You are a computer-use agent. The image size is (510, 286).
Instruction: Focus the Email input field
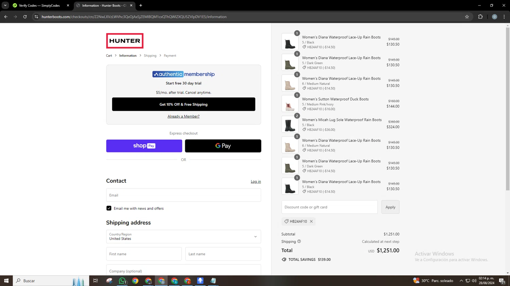184,195
